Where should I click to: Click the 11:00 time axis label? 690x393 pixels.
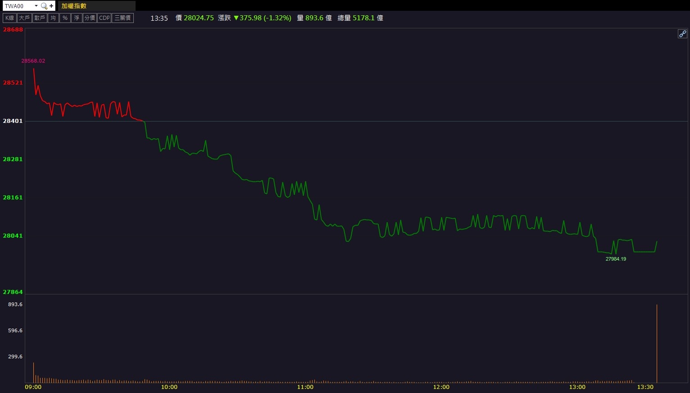pos(305,387)
